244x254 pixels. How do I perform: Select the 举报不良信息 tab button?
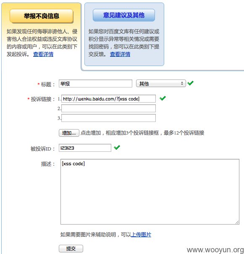click(42, 16)
